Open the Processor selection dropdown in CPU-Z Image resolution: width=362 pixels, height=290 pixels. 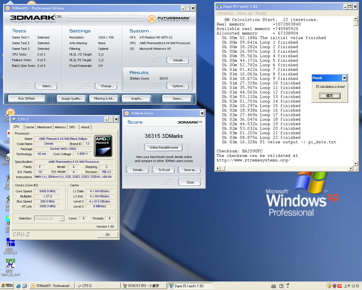click(x=62, y=218)
